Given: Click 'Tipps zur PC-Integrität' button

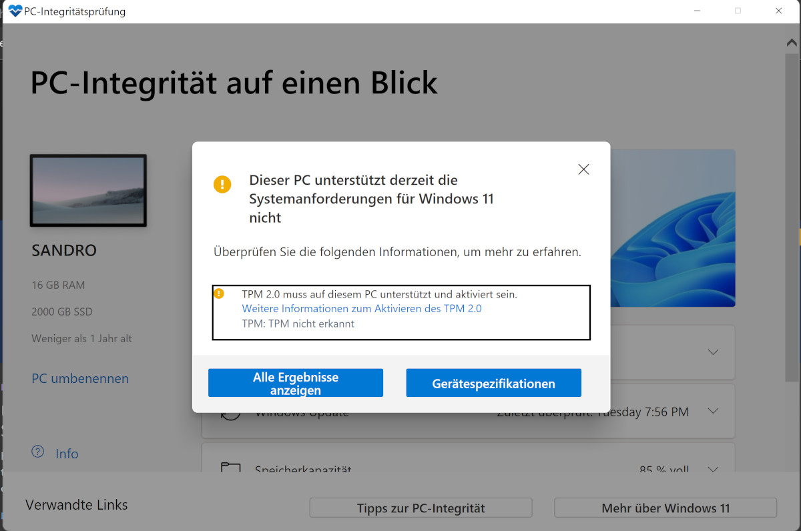Looking at the screenshot, I should tap(421, 508).
